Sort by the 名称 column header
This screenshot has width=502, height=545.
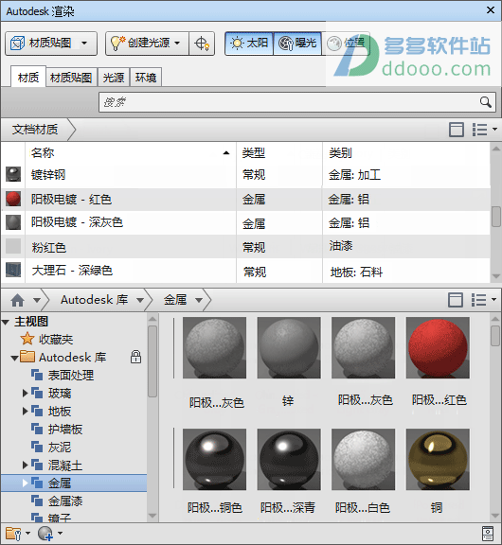tap(131, 152)
